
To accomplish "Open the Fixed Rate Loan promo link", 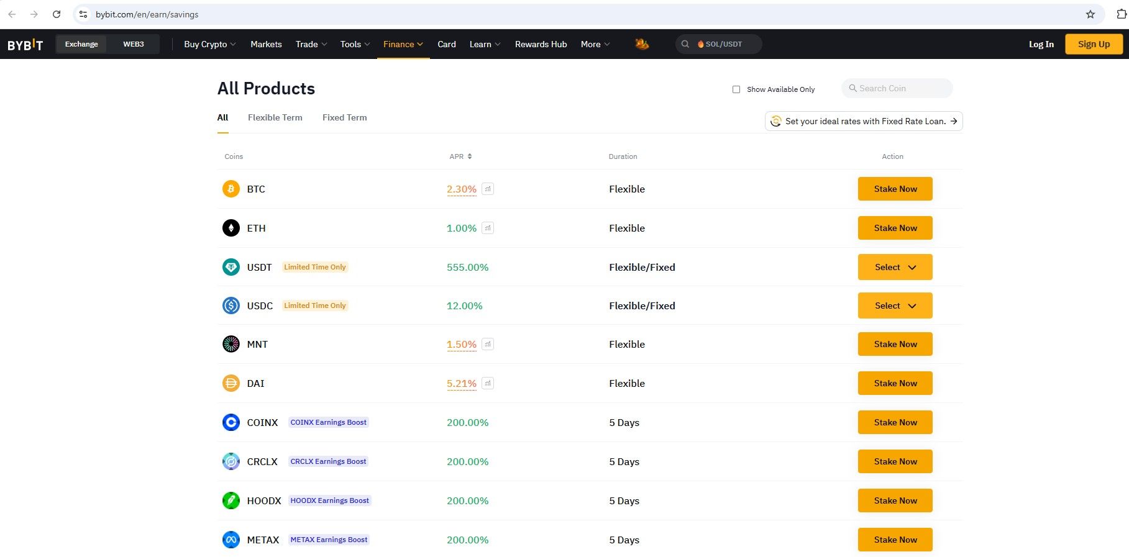I will click(x=864, y=121).
